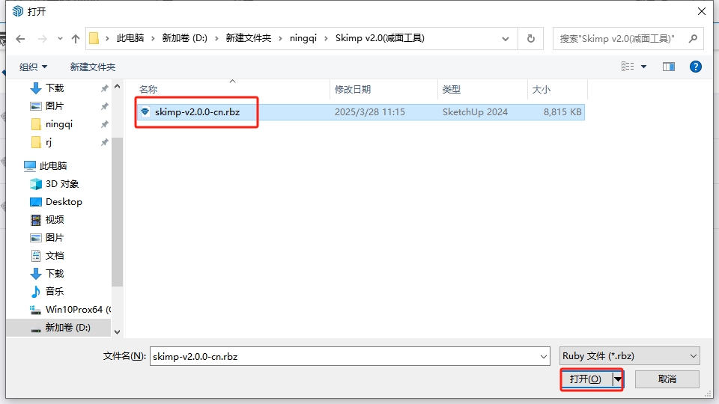Click the address bar folder icon
The width and height of the screenshot is (719, 404).
[94, 38]
